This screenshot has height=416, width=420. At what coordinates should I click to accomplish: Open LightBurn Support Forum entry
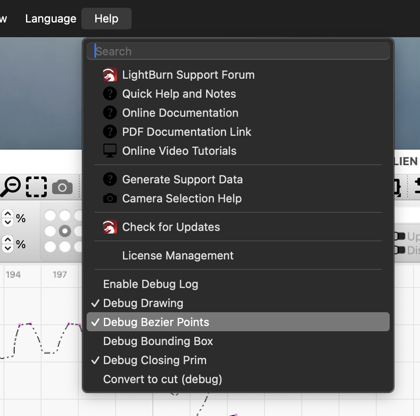238,75
